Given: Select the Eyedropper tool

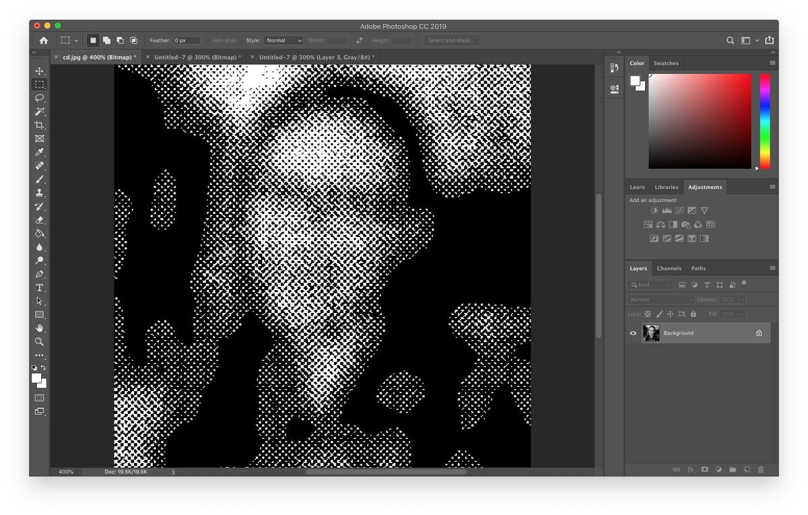Looking at the screenshot, I should [40, 152].
